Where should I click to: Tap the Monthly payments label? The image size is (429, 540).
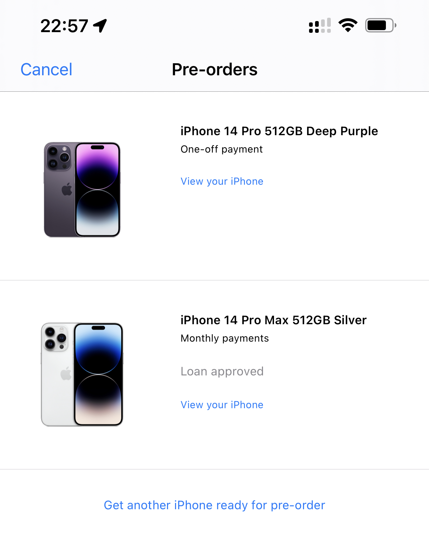click(x=225, y=338)
